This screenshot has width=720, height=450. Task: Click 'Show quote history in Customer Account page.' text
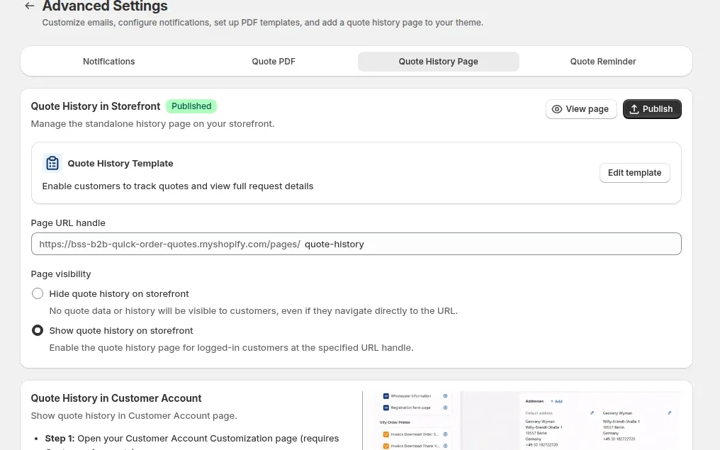point(134,415)
